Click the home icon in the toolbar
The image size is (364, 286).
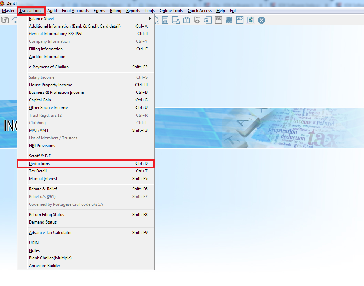point(14,20)
